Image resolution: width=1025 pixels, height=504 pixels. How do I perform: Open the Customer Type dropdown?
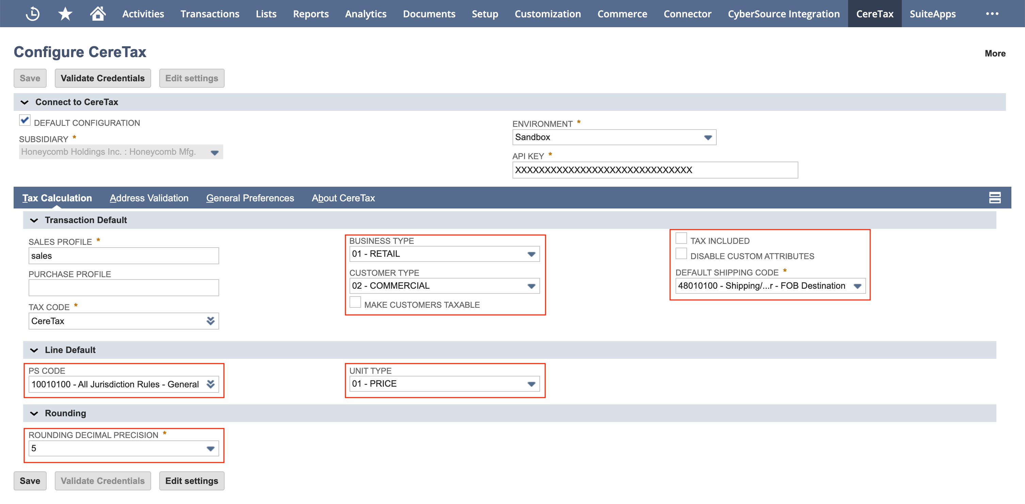(x=444, y=286)
